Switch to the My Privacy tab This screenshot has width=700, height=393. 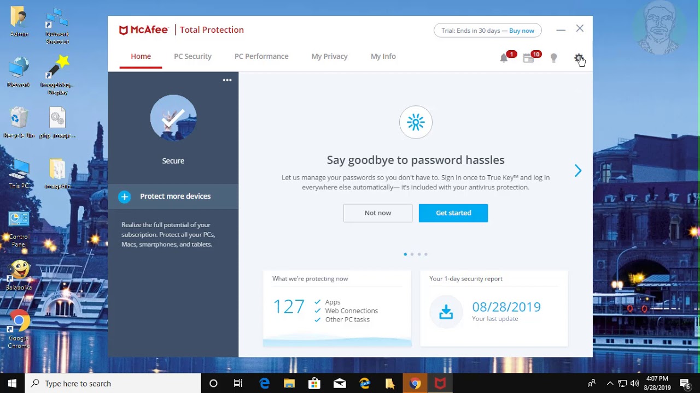pyautogui.click(x=329, y=56)
